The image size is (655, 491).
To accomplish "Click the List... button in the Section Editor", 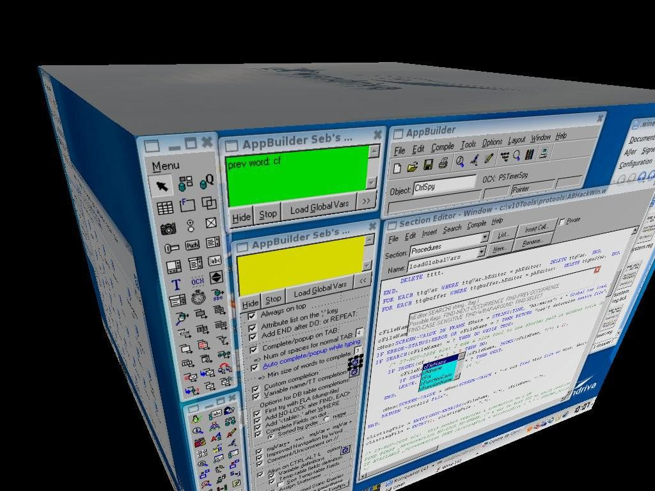I will [503, 235].
